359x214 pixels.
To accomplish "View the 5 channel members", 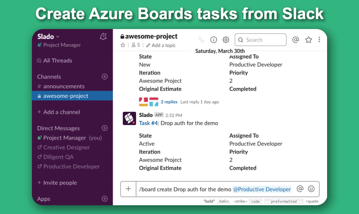I will click(x=136, y=45).
